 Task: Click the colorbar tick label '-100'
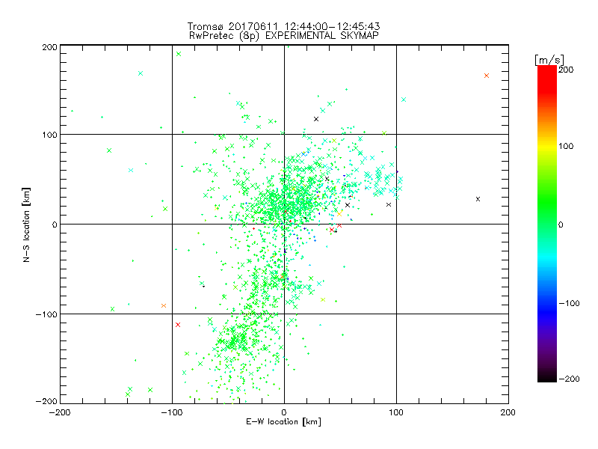(569, 303)
